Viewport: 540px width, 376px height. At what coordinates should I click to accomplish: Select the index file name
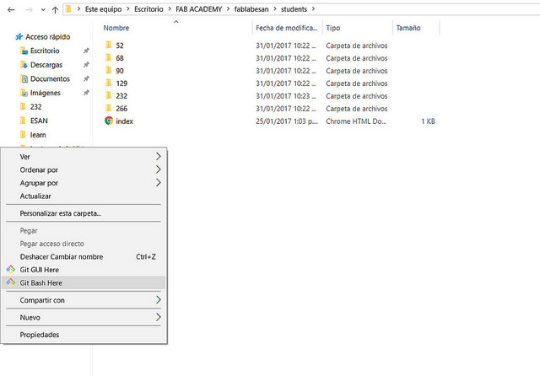(124, 121)
